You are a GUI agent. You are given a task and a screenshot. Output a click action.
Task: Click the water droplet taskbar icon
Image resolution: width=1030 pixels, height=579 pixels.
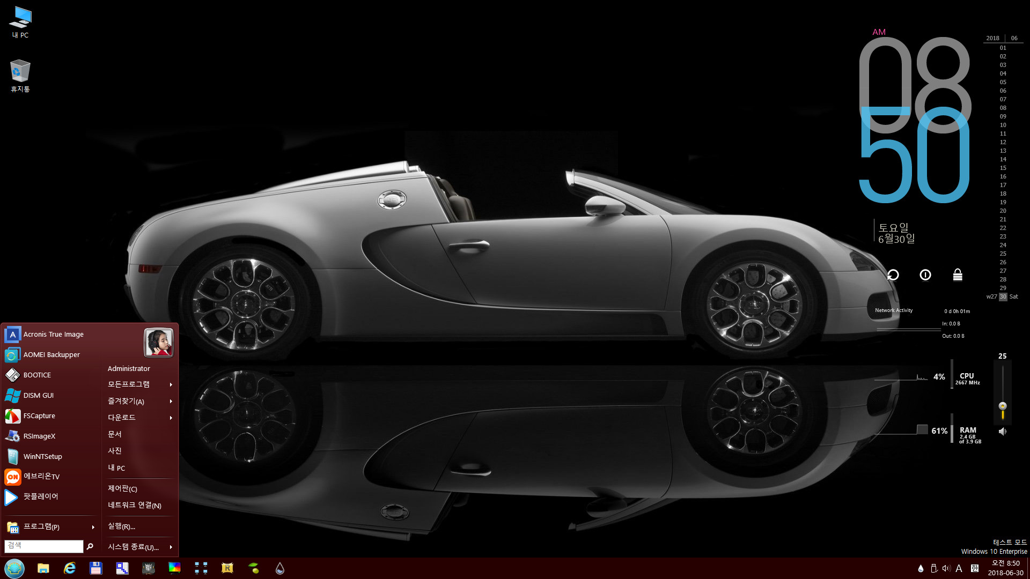[x=280, y=568]
